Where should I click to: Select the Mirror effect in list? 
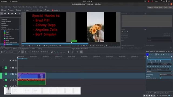(7, 40)
